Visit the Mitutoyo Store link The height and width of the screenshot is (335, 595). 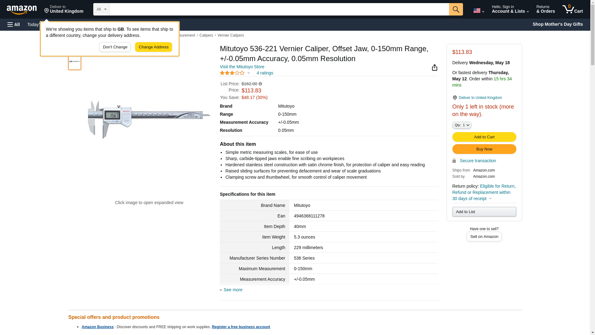242,67
